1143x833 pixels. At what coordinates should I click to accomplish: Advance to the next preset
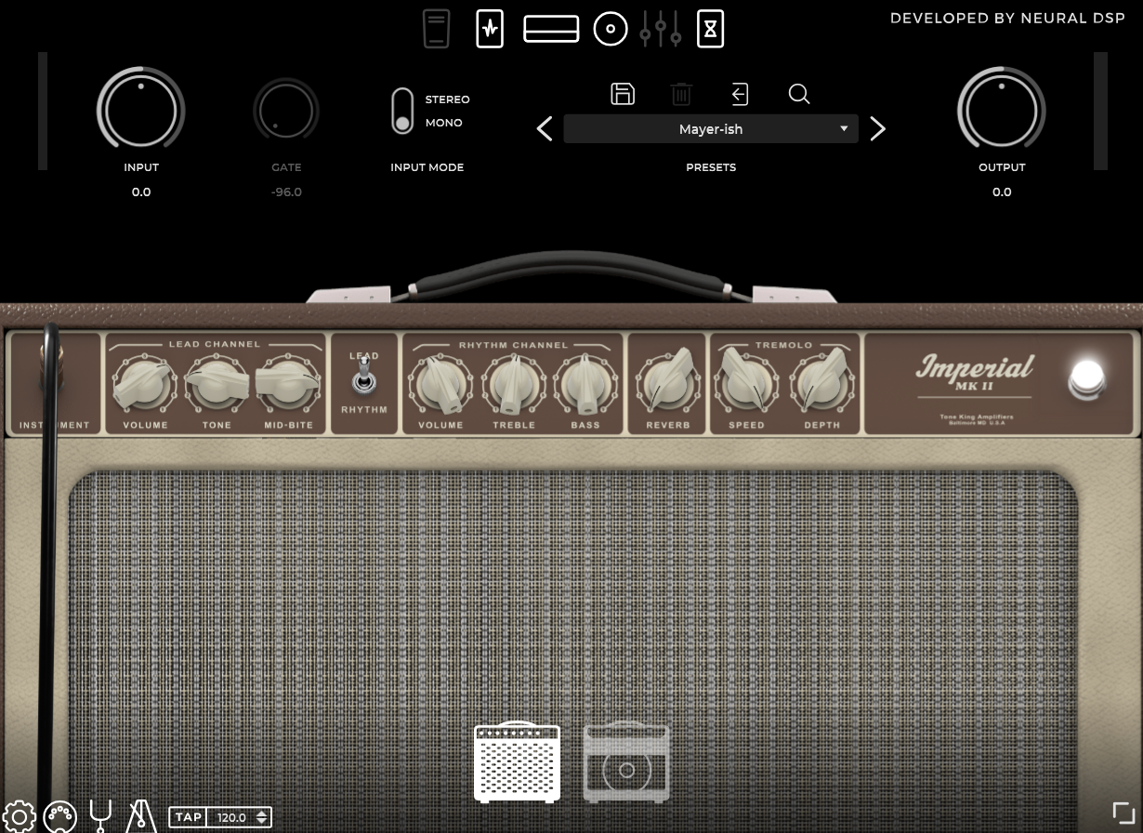pos(876,128)
